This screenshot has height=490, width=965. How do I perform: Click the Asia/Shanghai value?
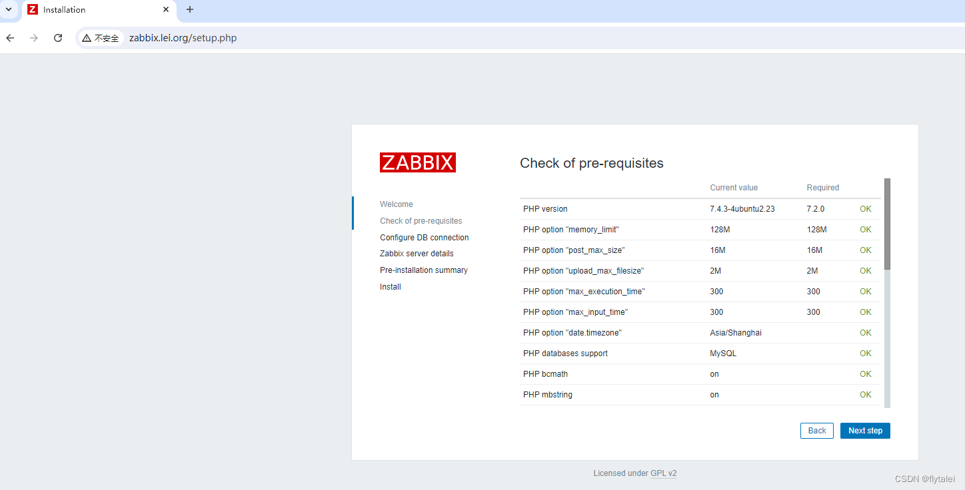[736, 333]
